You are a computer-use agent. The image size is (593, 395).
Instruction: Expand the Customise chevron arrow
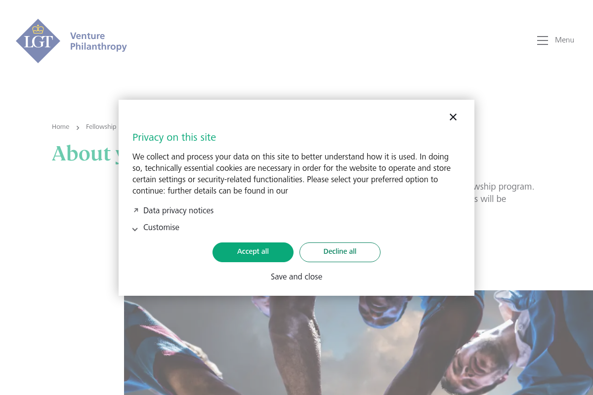135,229
